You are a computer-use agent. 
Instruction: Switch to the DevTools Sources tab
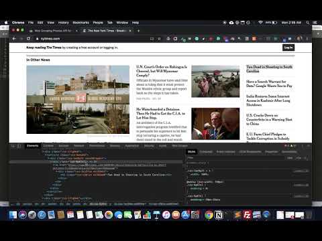pyautogui.click(x=64, y=146)
